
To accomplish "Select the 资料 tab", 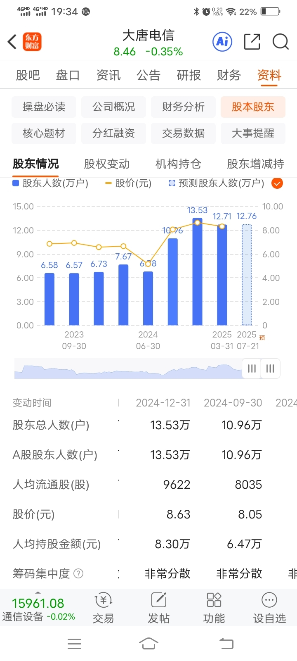I will click(269, 75).
